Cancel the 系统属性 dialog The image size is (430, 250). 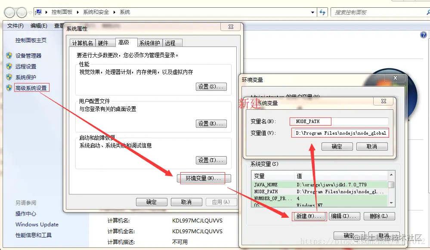click(186, 202)
